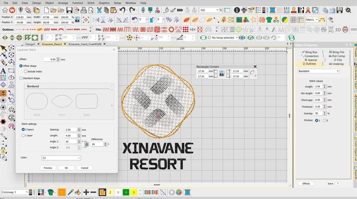The width and height of the screenshot is (357, 199).
Task: Open the Color C3 dropdown
Action: tap(61, 158)
